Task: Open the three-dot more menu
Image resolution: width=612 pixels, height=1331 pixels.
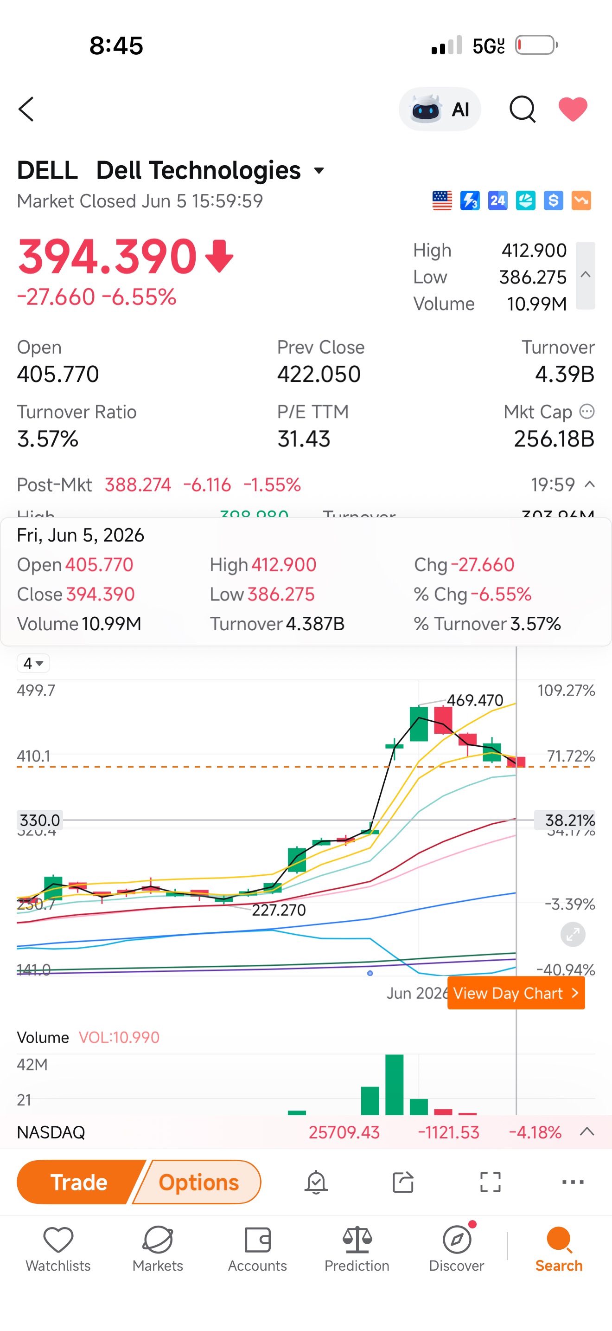Action: [573, 1182]
